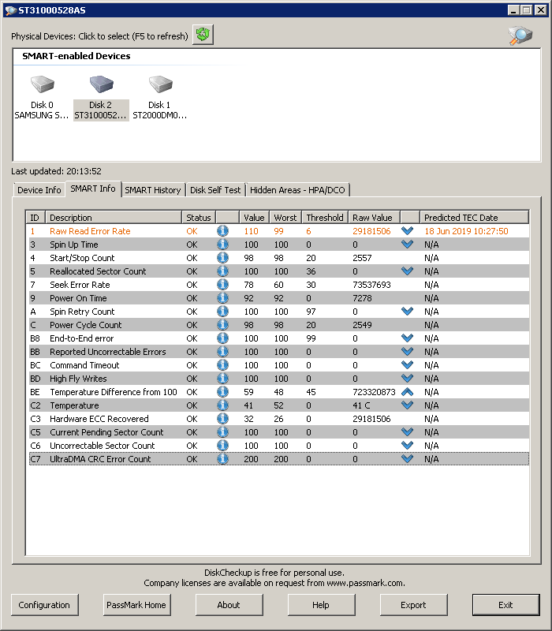
Task: Sort by the Description column header
Action: coord(114,218)
